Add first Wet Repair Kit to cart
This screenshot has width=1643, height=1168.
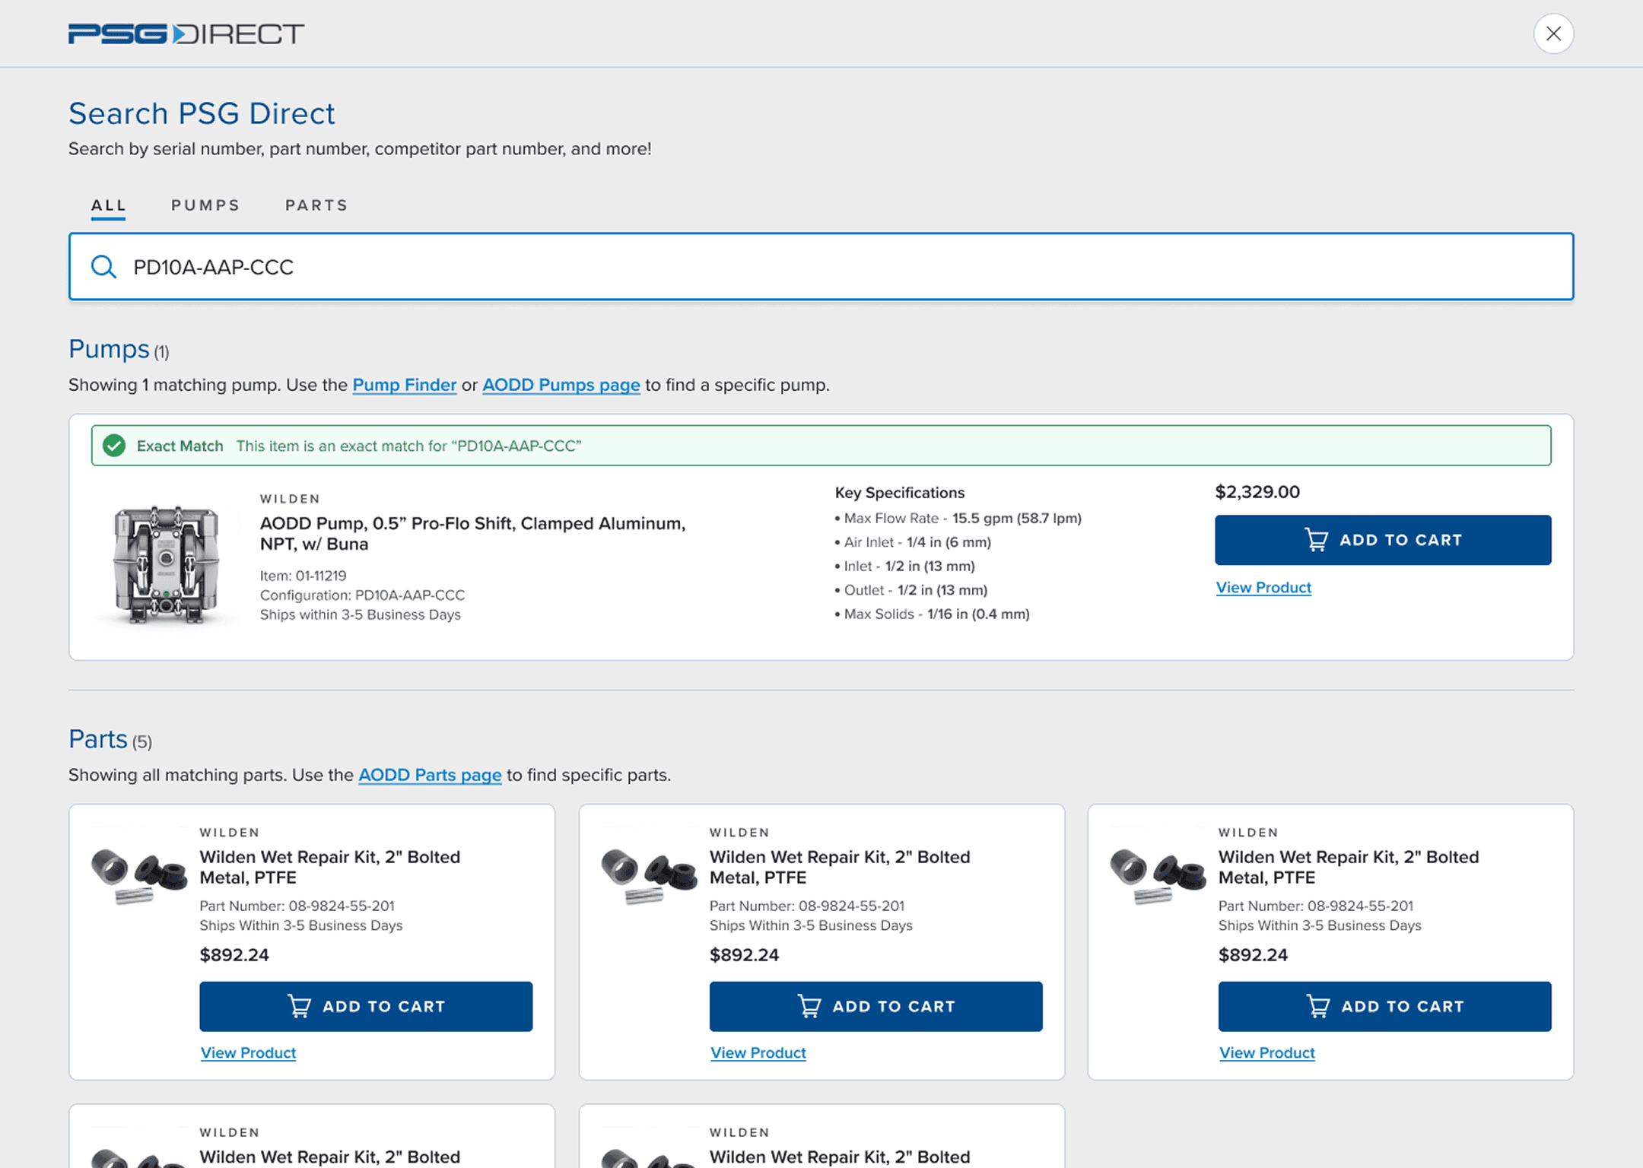(366, 1006)
